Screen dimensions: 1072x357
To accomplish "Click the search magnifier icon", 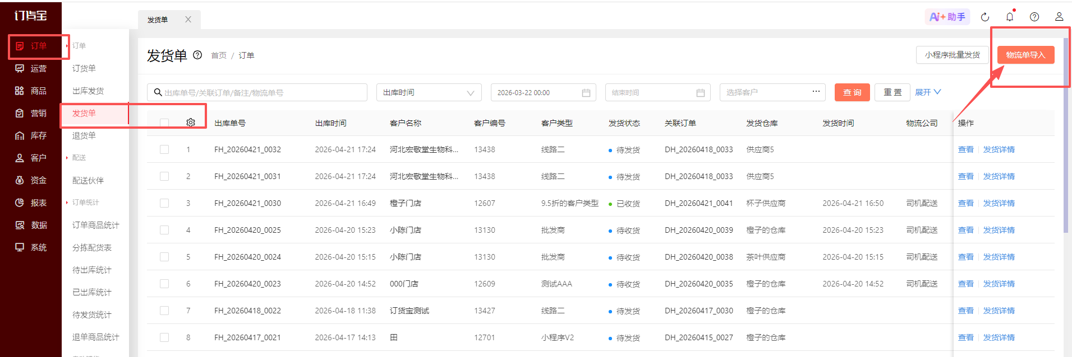I will click(x=158, y=92).
